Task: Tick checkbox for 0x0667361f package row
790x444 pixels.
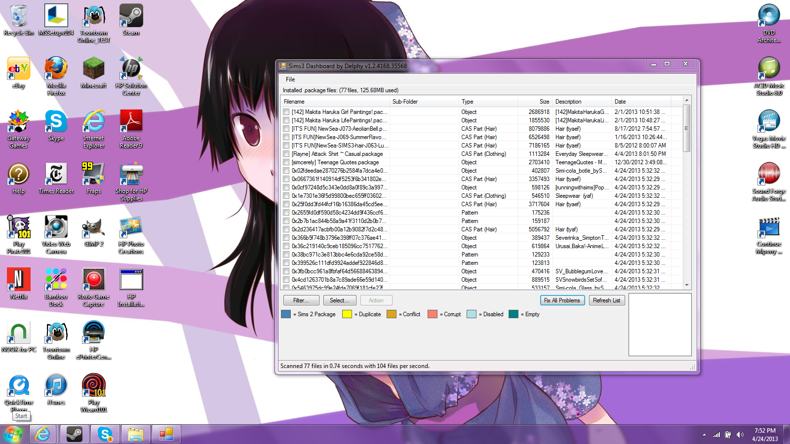Action: [286, 179]
